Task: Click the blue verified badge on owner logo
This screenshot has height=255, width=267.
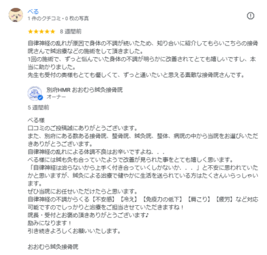Action: (41, 98)
